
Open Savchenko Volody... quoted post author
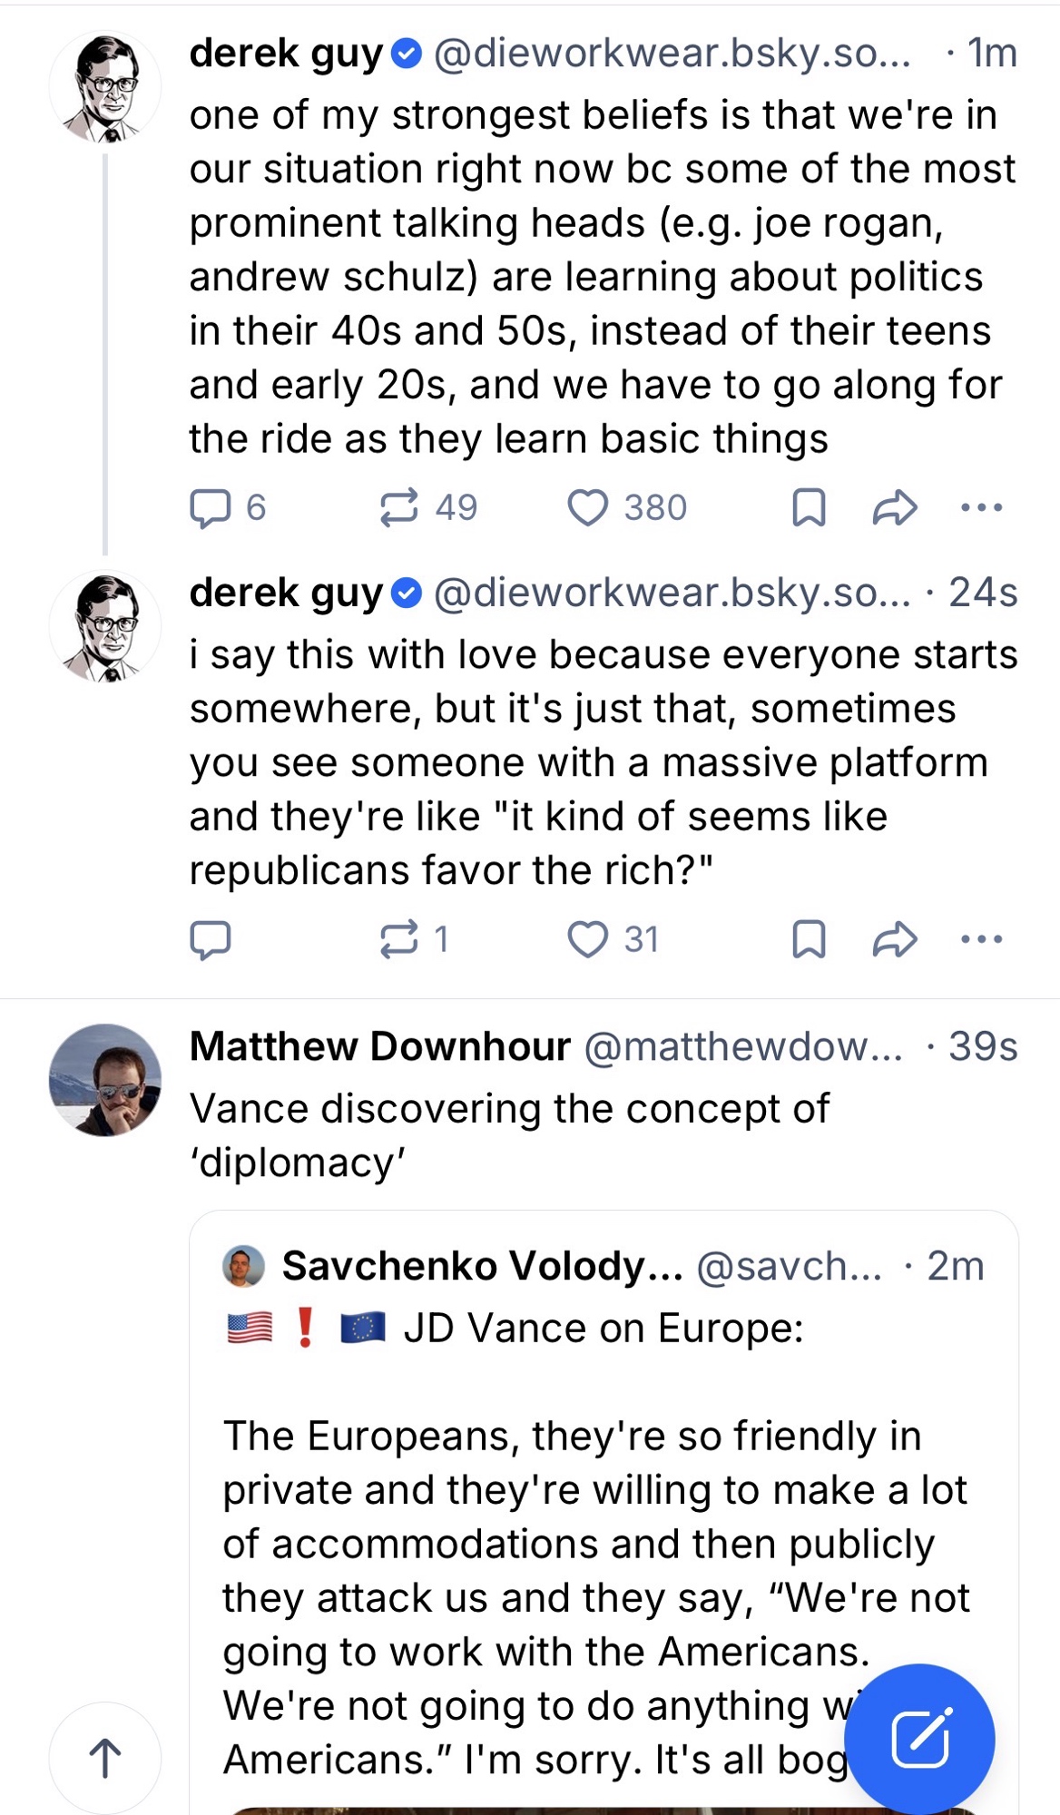coord(482,1266)
